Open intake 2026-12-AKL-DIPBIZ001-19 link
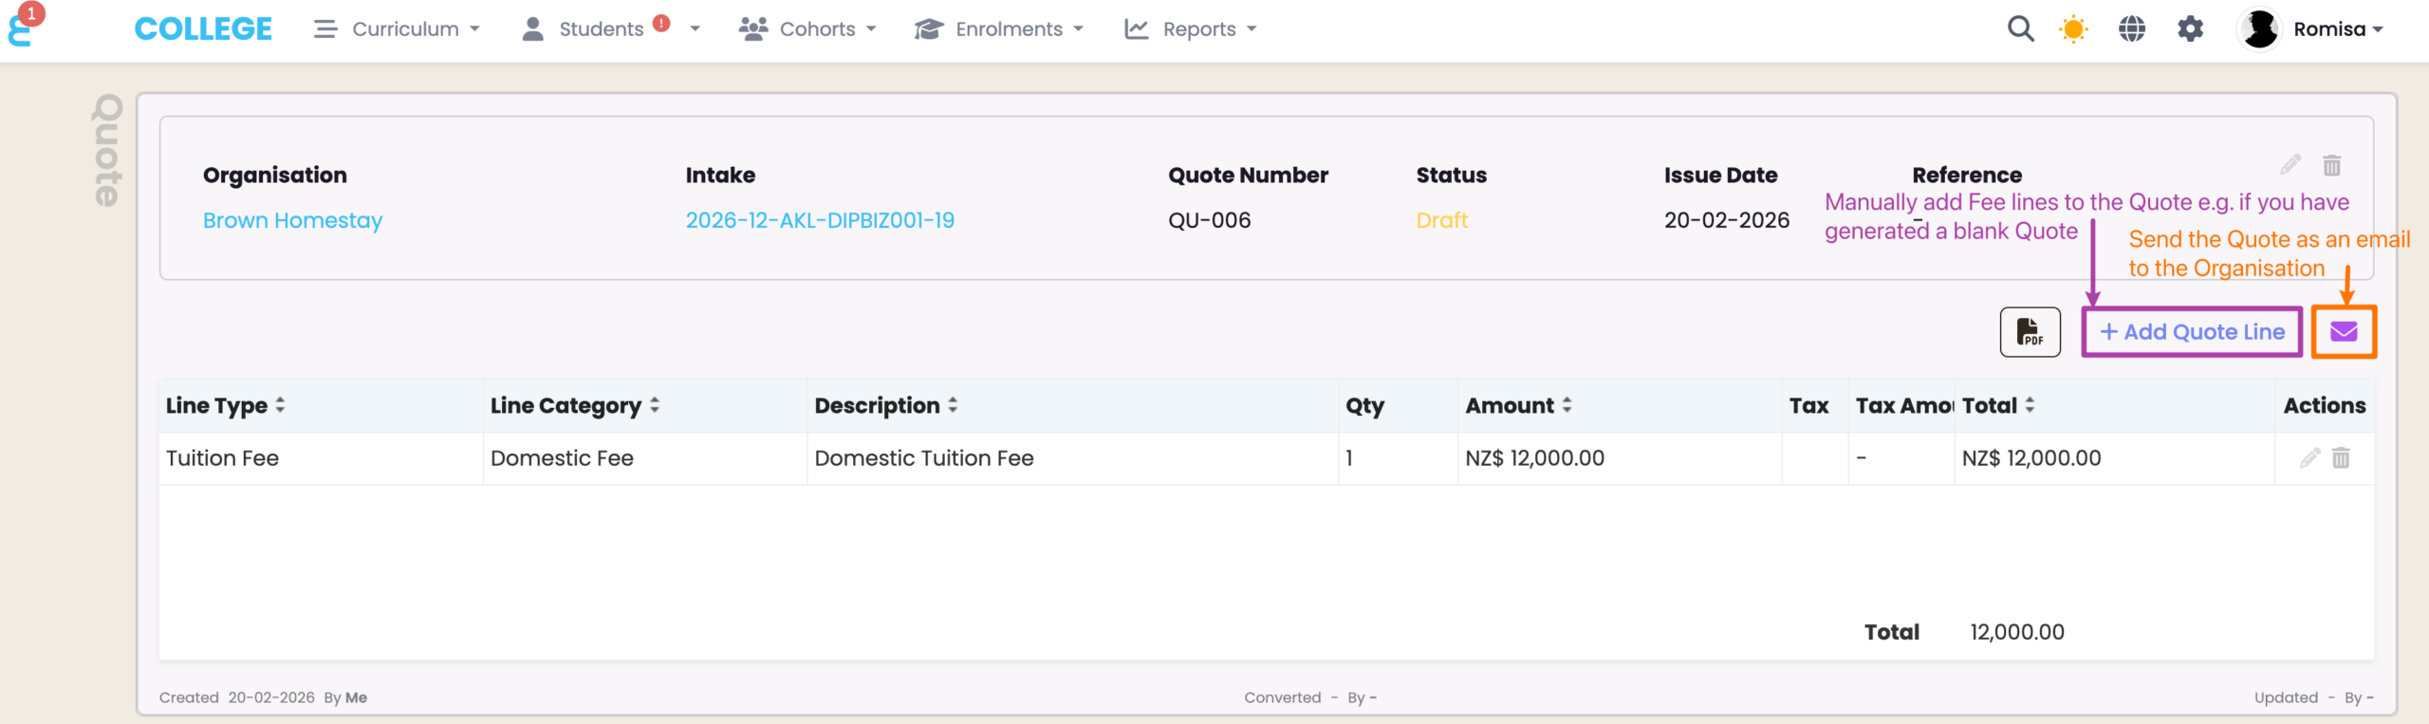 820,220
